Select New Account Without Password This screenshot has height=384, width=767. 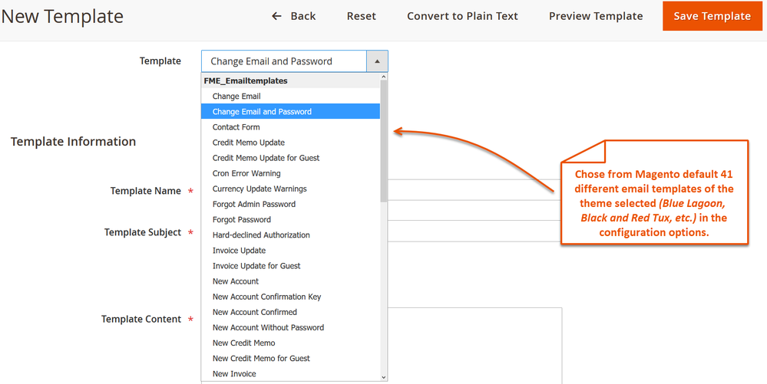click(268, 327)
